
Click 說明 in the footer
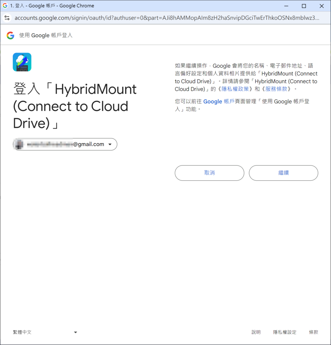(x=256, y=332)
